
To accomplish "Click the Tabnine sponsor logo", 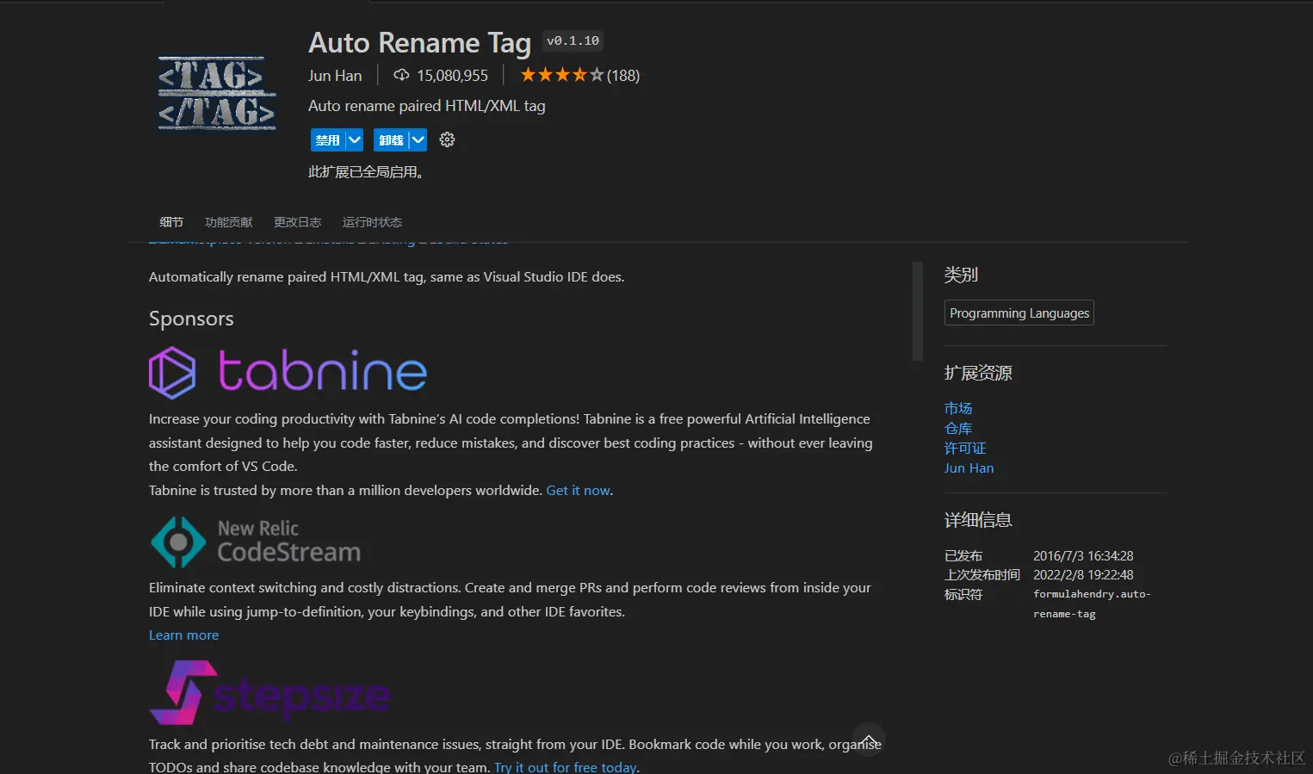I will click(x=288, y=372).
